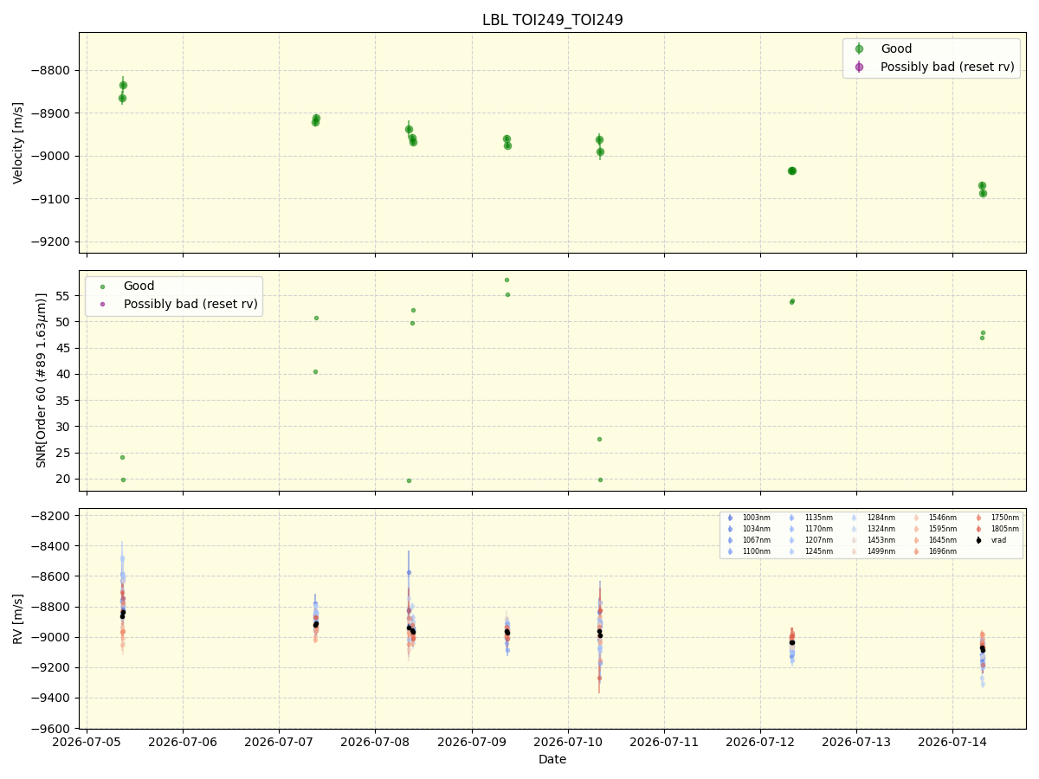Click the '2026-07-06' date tick label

point(183,743)
